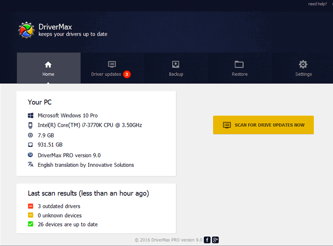
Task: Click the DriverMax logo icon
Action: [x=26, y=30]
